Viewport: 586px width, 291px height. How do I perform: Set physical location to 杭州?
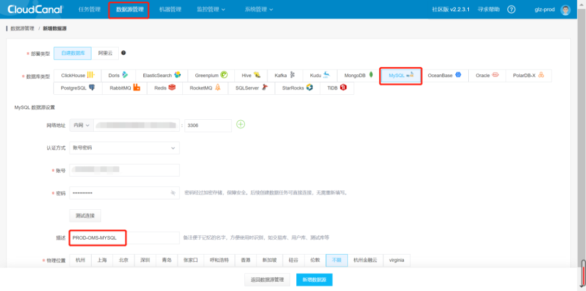[80, 261]
